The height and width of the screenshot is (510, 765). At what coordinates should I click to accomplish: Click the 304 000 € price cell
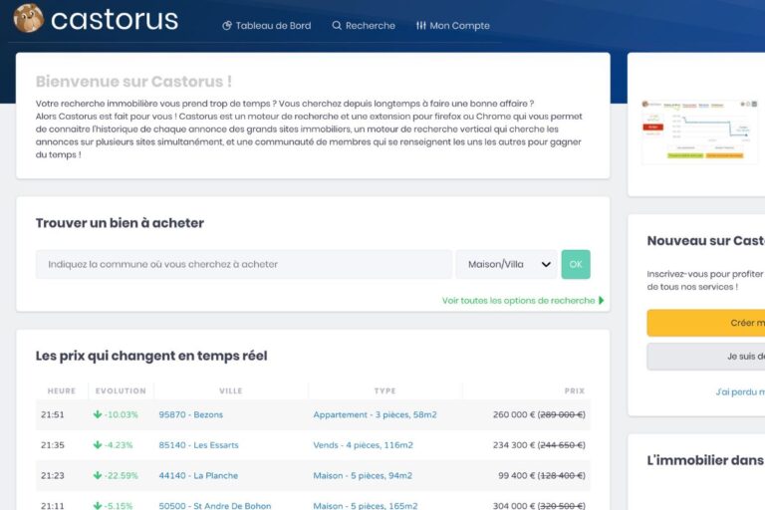click(539, 505)
